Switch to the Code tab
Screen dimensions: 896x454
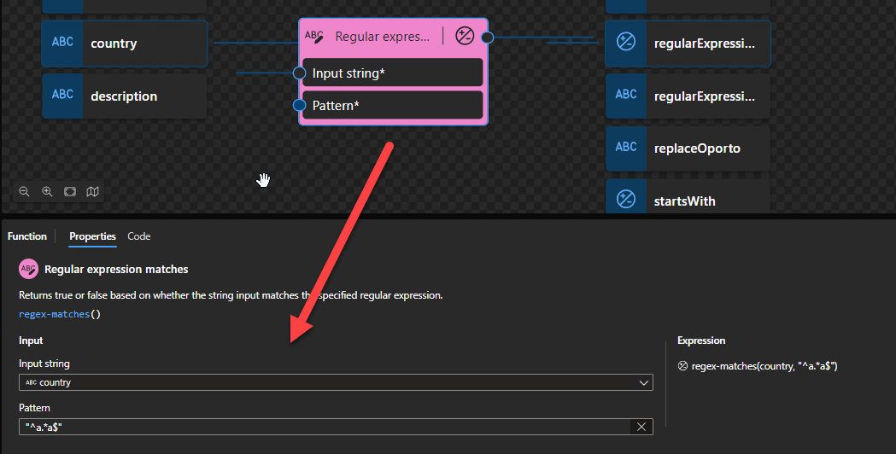click(x=138, y=236)
